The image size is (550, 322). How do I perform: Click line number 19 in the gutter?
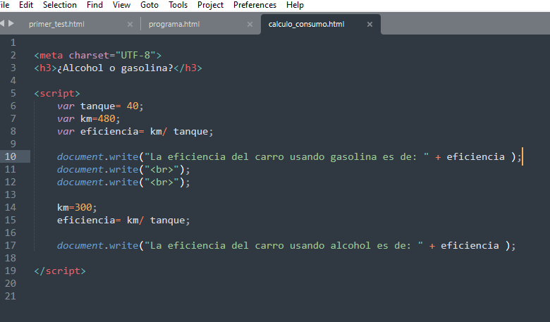tap(11, 271)
